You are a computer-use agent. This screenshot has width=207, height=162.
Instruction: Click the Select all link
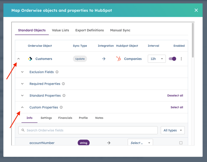click(x=177, y=107)
